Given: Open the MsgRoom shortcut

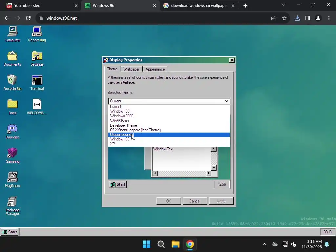Looking at the screenshot, I should (12, 179).
